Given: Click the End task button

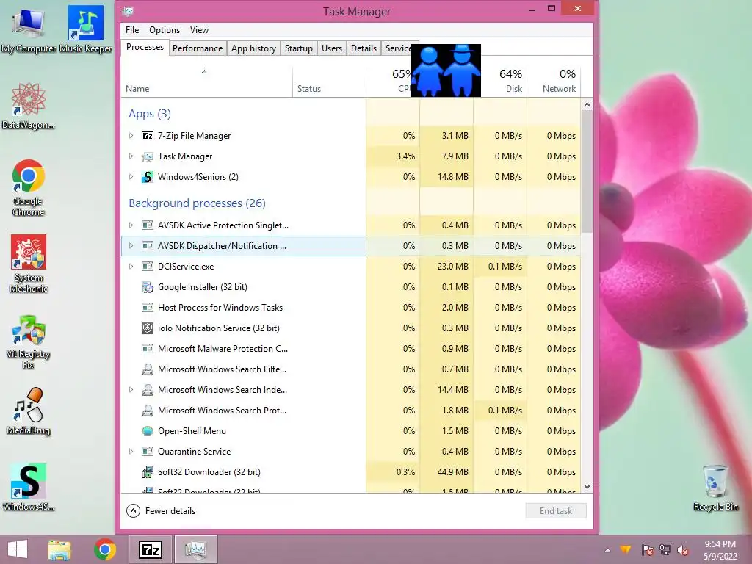Looking at the screenshot, I should pyautogui.click(x=556, y=511).
